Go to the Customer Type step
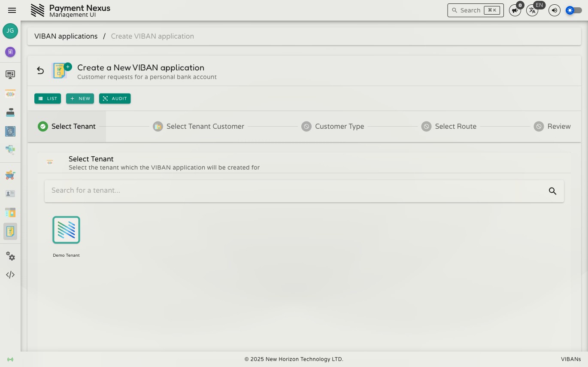This screenshot has width=588, height=367. coord(333,126)
